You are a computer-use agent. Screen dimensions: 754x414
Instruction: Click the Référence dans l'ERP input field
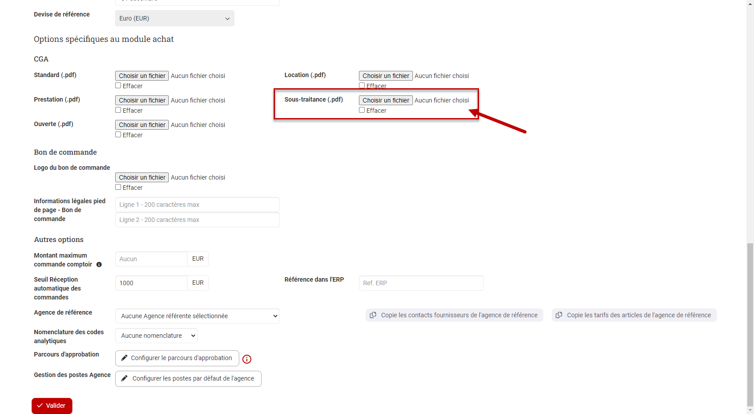421,283
